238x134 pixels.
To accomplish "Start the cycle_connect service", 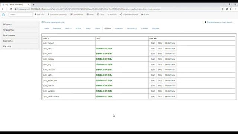I will tap(153, 43).
